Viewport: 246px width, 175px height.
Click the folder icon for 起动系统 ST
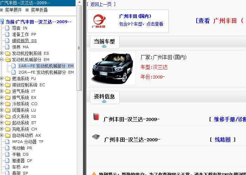click(8, 123)
